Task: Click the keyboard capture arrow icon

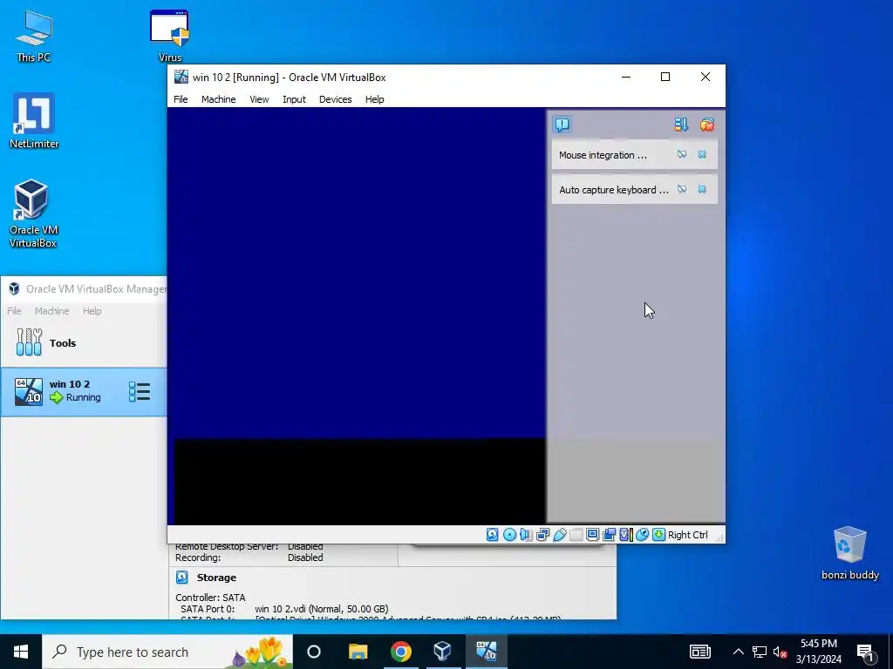Action: tap(658, 535)
